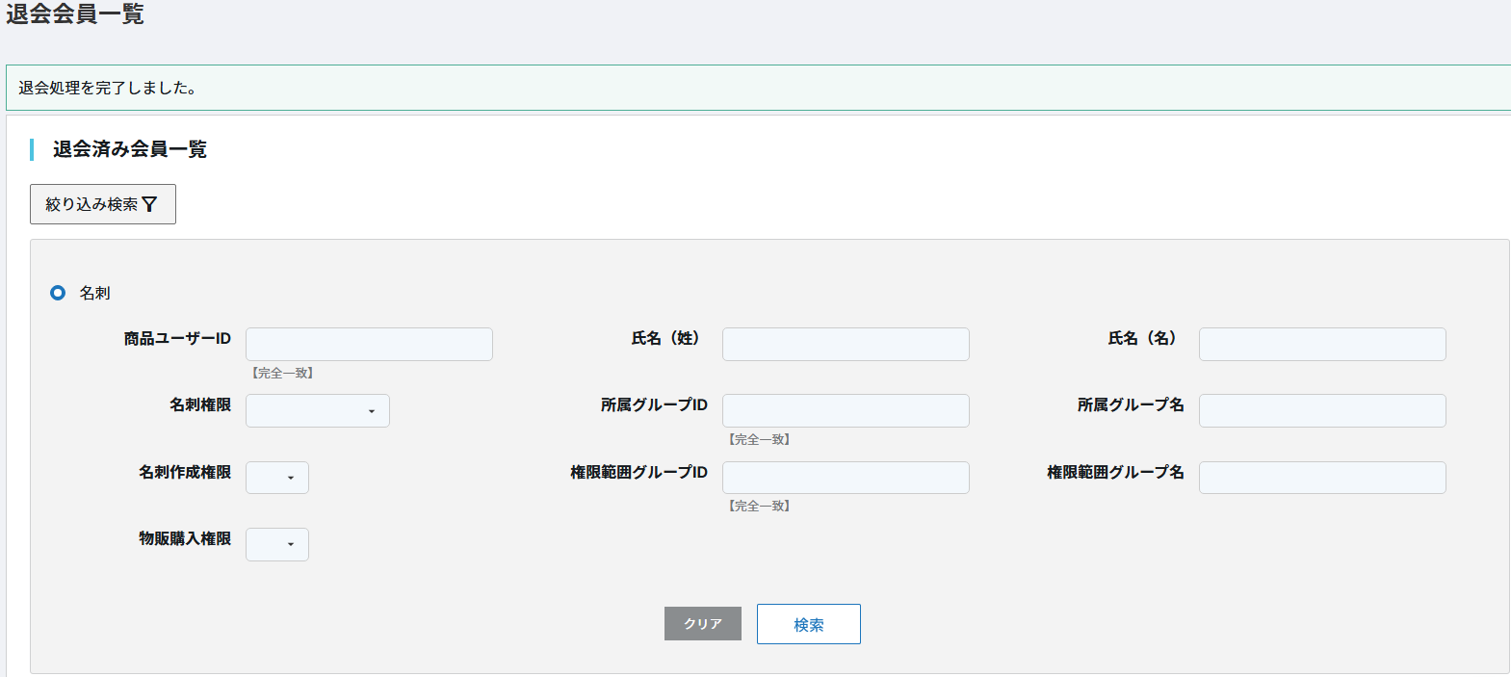Expand the 名刺作成権限 dropdown
The width and height of the screenshot is (1511, 677).
276,478
